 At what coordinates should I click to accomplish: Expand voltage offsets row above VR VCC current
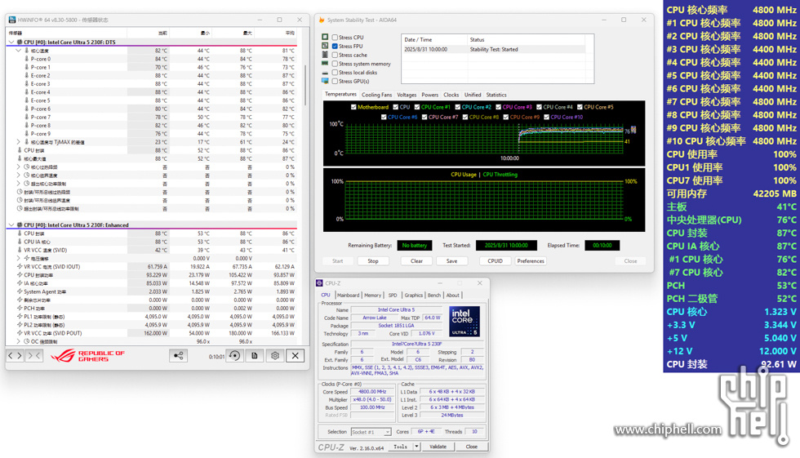click(x=19, y=258)
